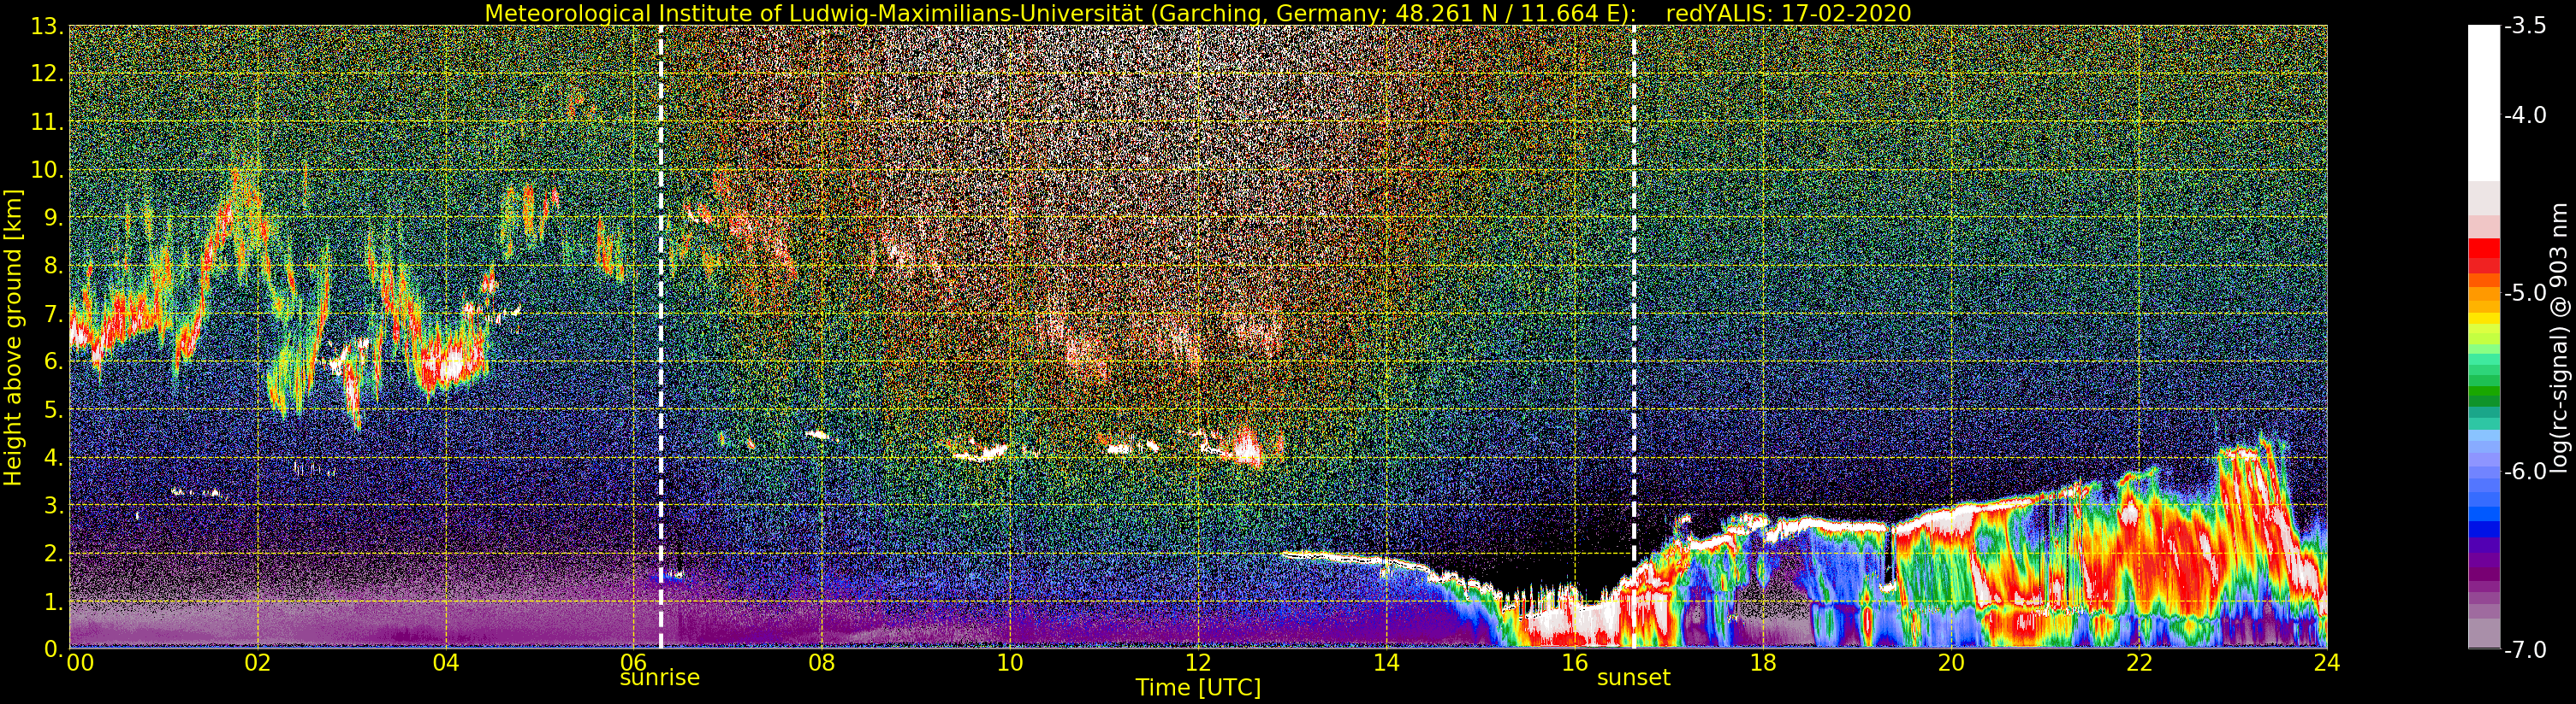Click the 12 time tick label on the time axis
2576x704 pixels.
(1198, 663)
